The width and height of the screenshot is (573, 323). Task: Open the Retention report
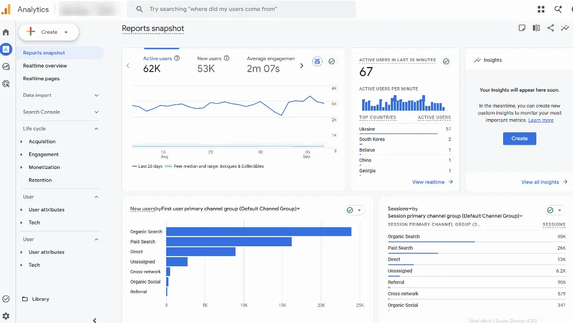point(40,180)
